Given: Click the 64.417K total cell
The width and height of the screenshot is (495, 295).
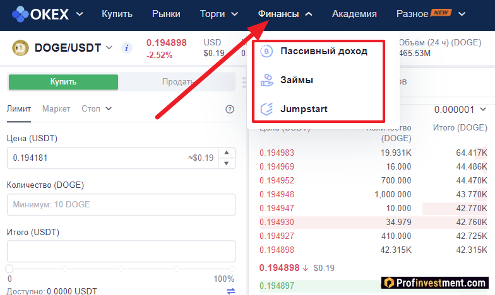Looking at the screenshot, I should coord(472,153).
